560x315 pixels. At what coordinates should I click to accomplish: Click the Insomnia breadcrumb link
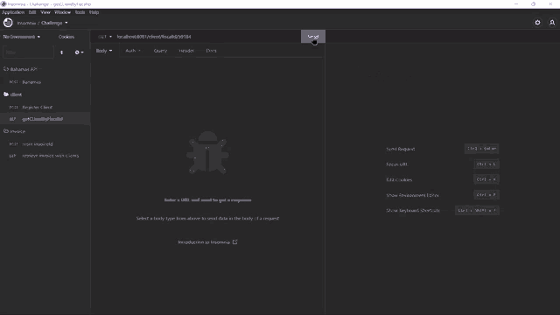[26, 23]
